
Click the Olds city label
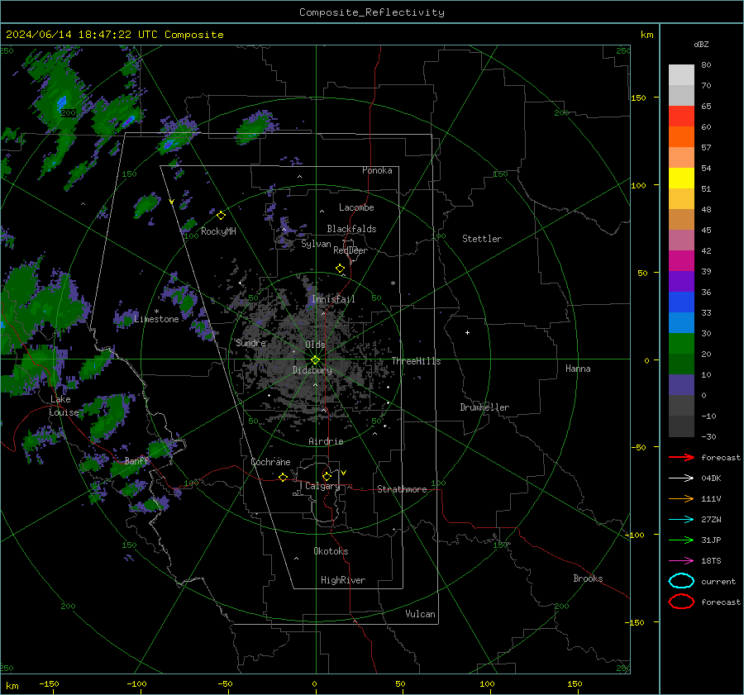pos(315,345)
